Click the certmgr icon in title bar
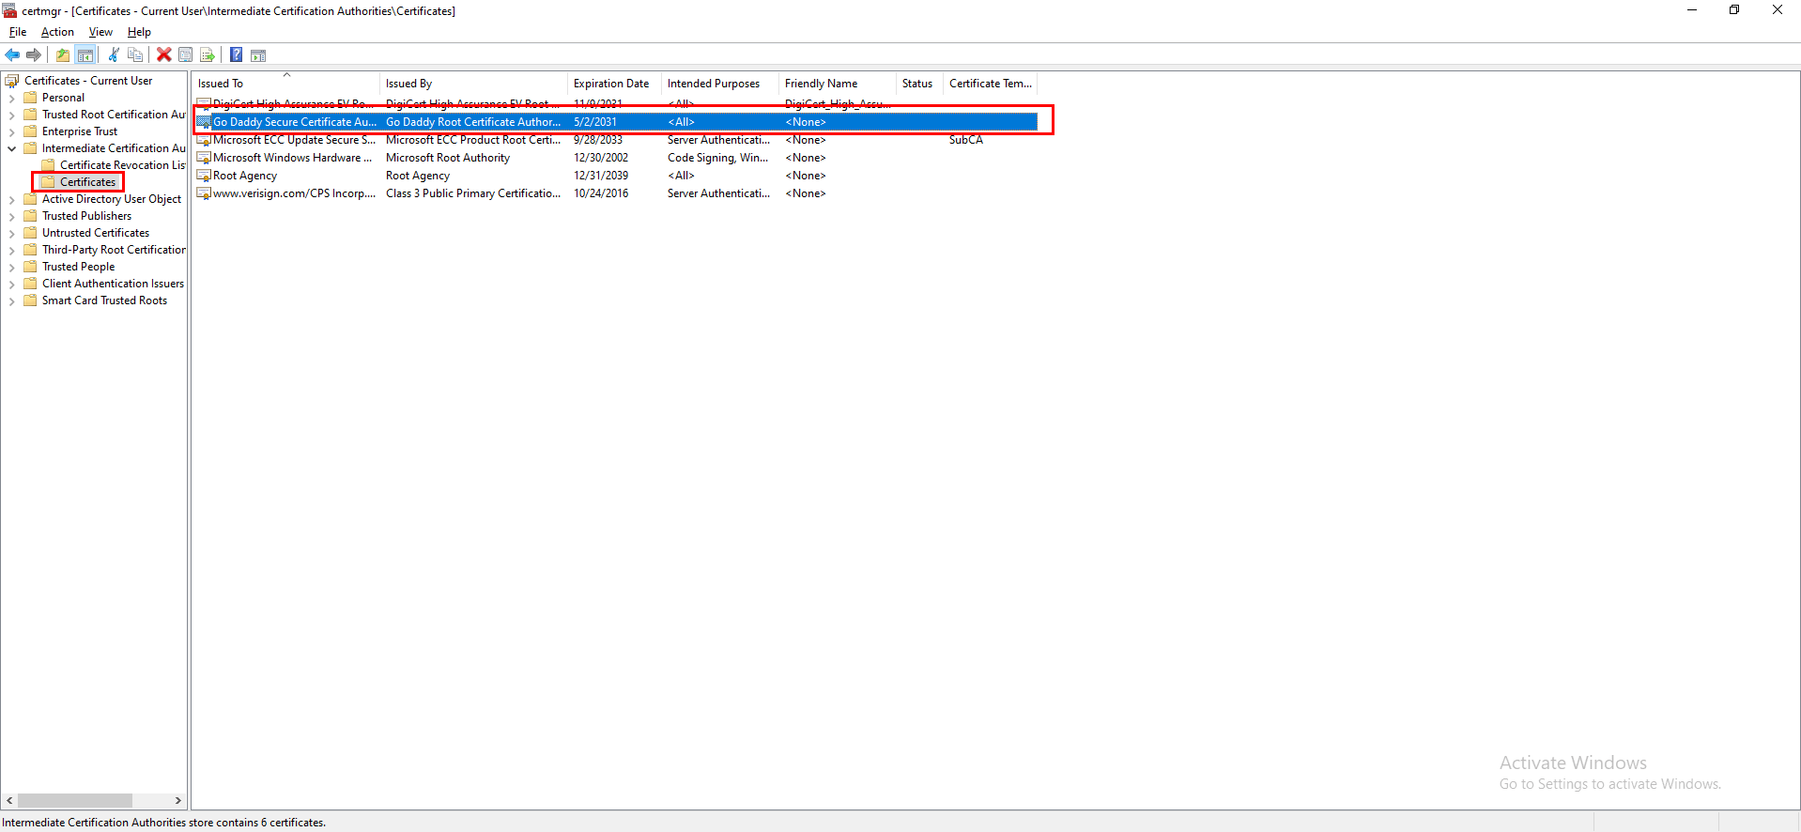The height and width of the screenshot is (832, 1801). coord(9,10)
